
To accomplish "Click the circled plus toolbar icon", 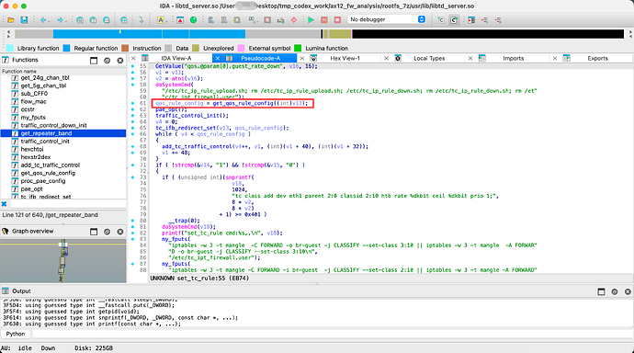I will (124, 20).
